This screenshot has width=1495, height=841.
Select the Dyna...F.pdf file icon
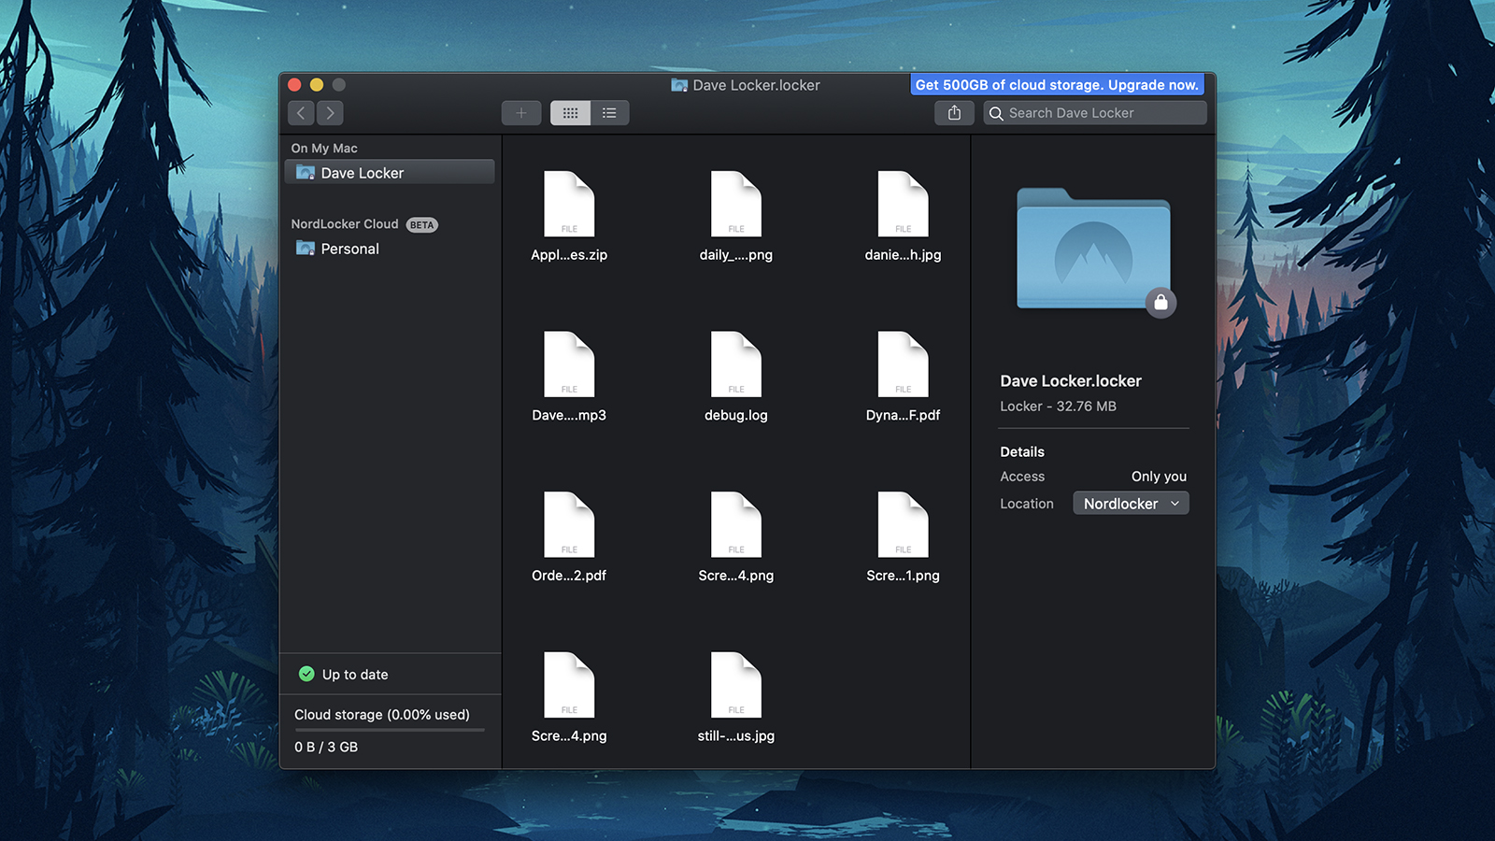(903, 364)
